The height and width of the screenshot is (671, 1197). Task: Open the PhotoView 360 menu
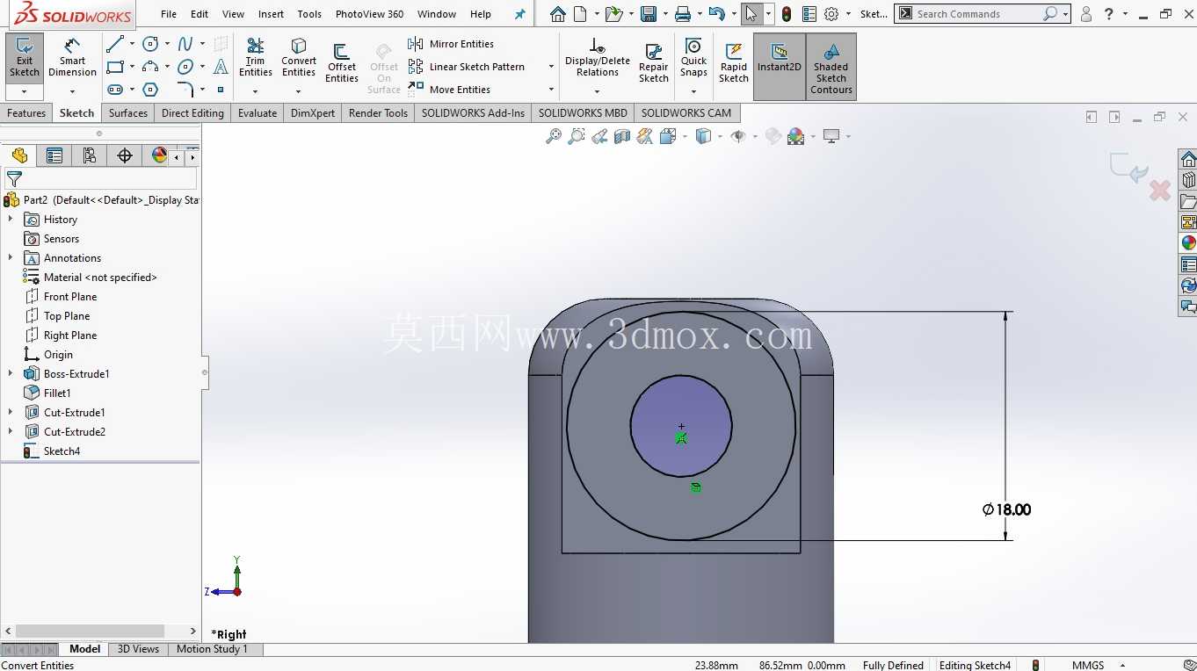pyautogui.click(x=370, y=14)
